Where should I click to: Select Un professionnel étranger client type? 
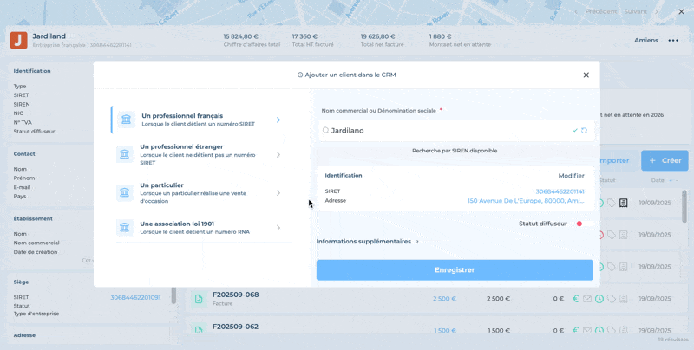200,154
